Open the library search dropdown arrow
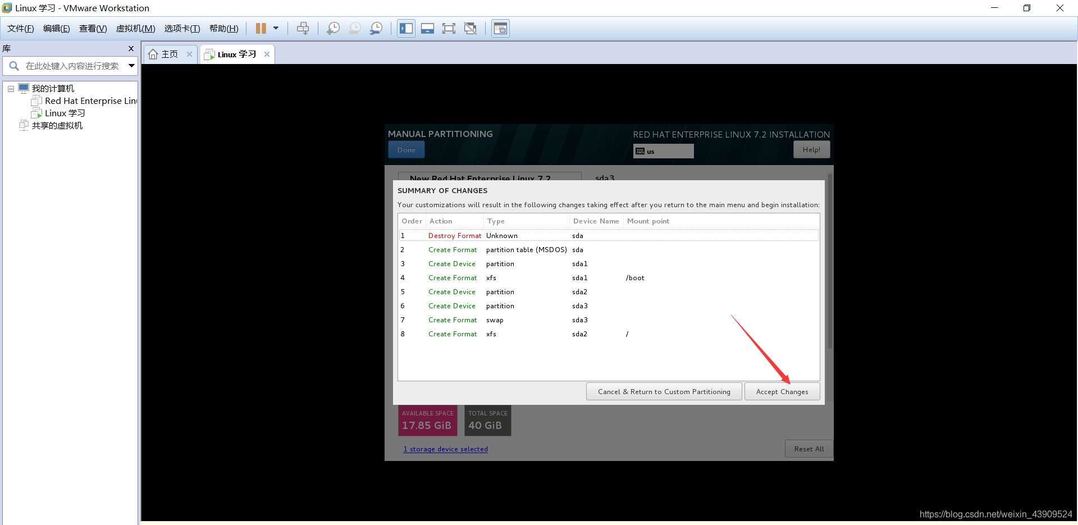1078x525 pixels. (131, 66)
